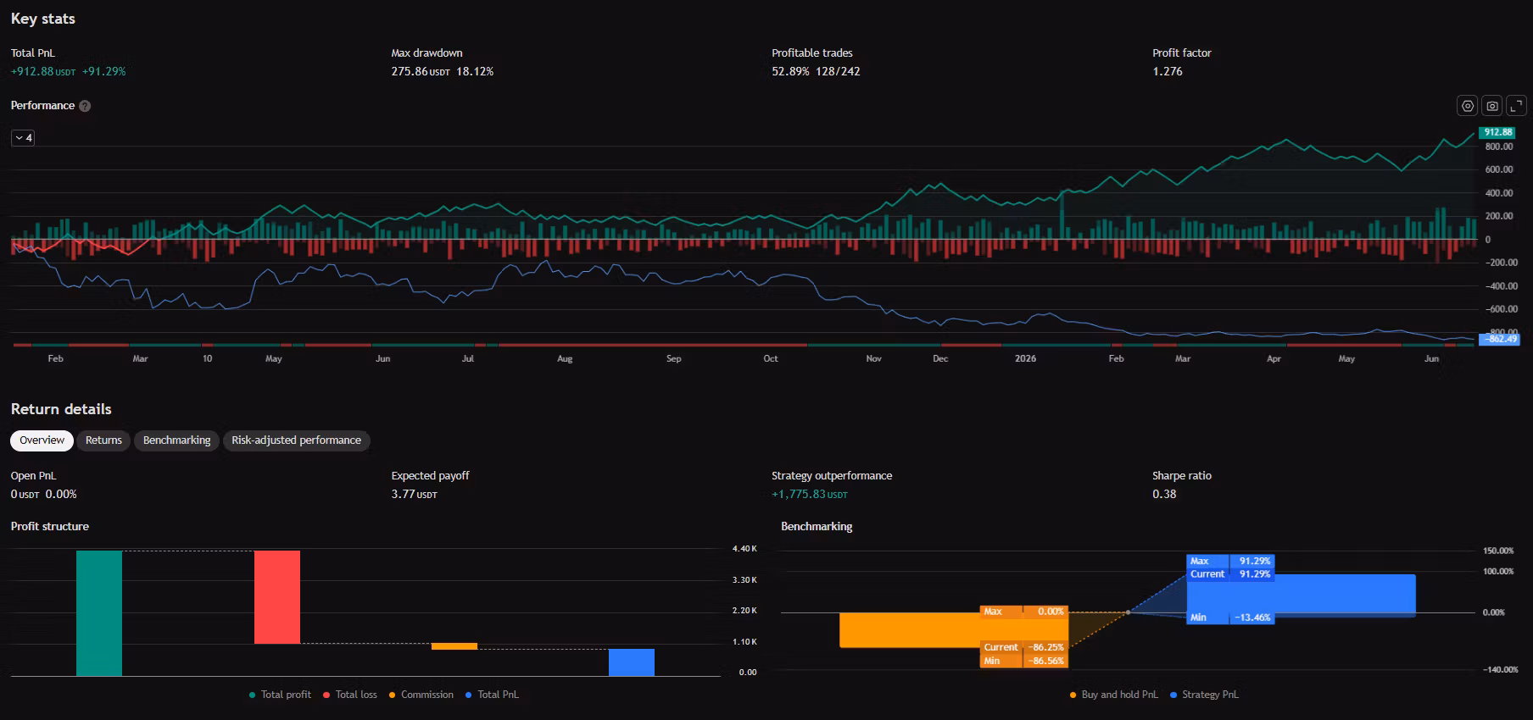Viewport: 1533px width, 720px height.
Task: Expand the chart series dropdown showing 4
Action: coord(23,138)
